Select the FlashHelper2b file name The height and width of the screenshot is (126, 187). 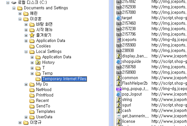135,83
